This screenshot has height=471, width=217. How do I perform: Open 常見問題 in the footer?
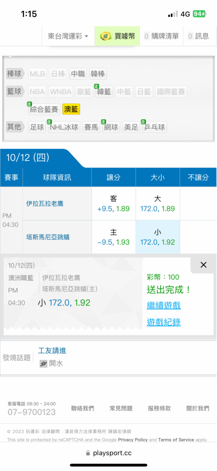pos(121,408)
